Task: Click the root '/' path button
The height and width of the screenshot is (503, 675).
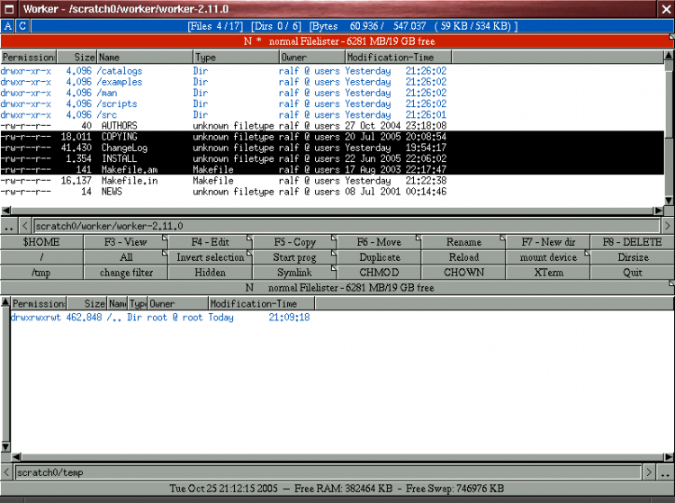Action: pyautogui.click(x=41, y=257)
